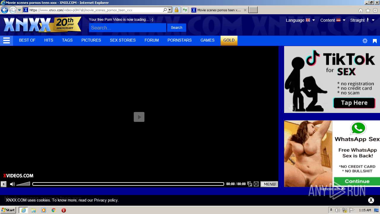Open the Straight orientation dropdown
380x214 pixels.
point(362,20)
